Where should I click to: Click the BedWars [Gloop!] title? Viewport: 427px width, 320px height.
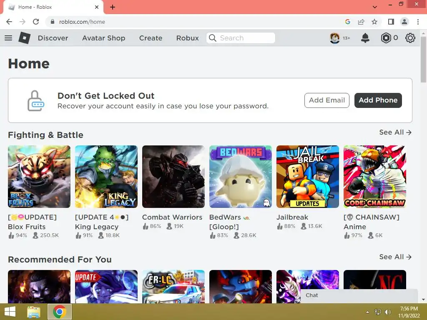(229, 222)
